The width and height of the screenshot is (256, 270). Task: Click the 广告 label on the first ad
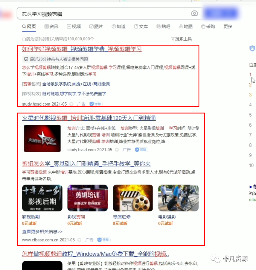tap(81, 104)
